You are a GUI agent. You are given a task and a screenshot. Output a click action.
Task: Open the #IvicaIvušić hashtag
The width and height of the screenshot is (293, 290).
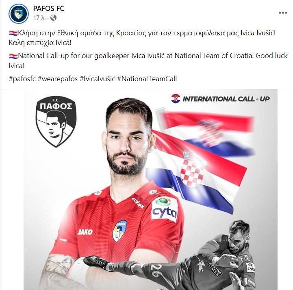[x=98, y=79]
